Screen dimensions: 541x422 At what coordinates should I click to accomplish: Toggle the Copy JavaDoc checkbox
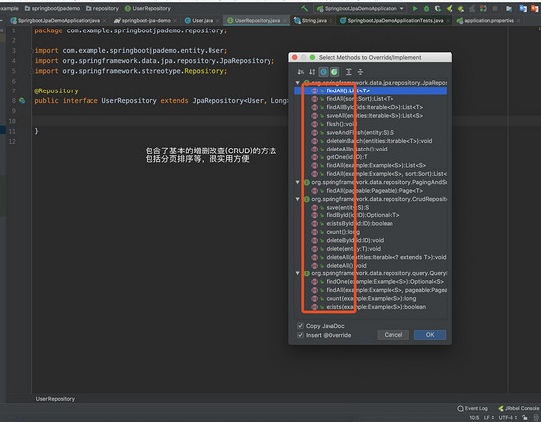point(300,326)
